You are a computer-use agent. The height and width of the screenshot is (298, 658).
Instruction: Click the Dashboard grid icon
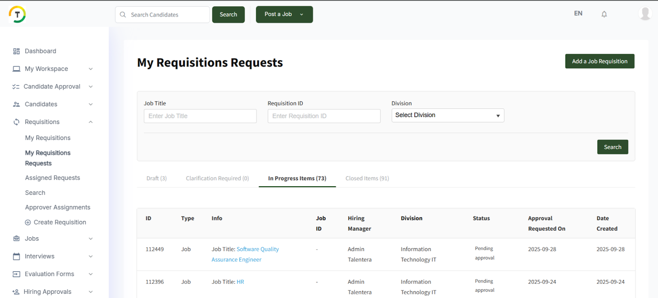(x=16, y=51)
